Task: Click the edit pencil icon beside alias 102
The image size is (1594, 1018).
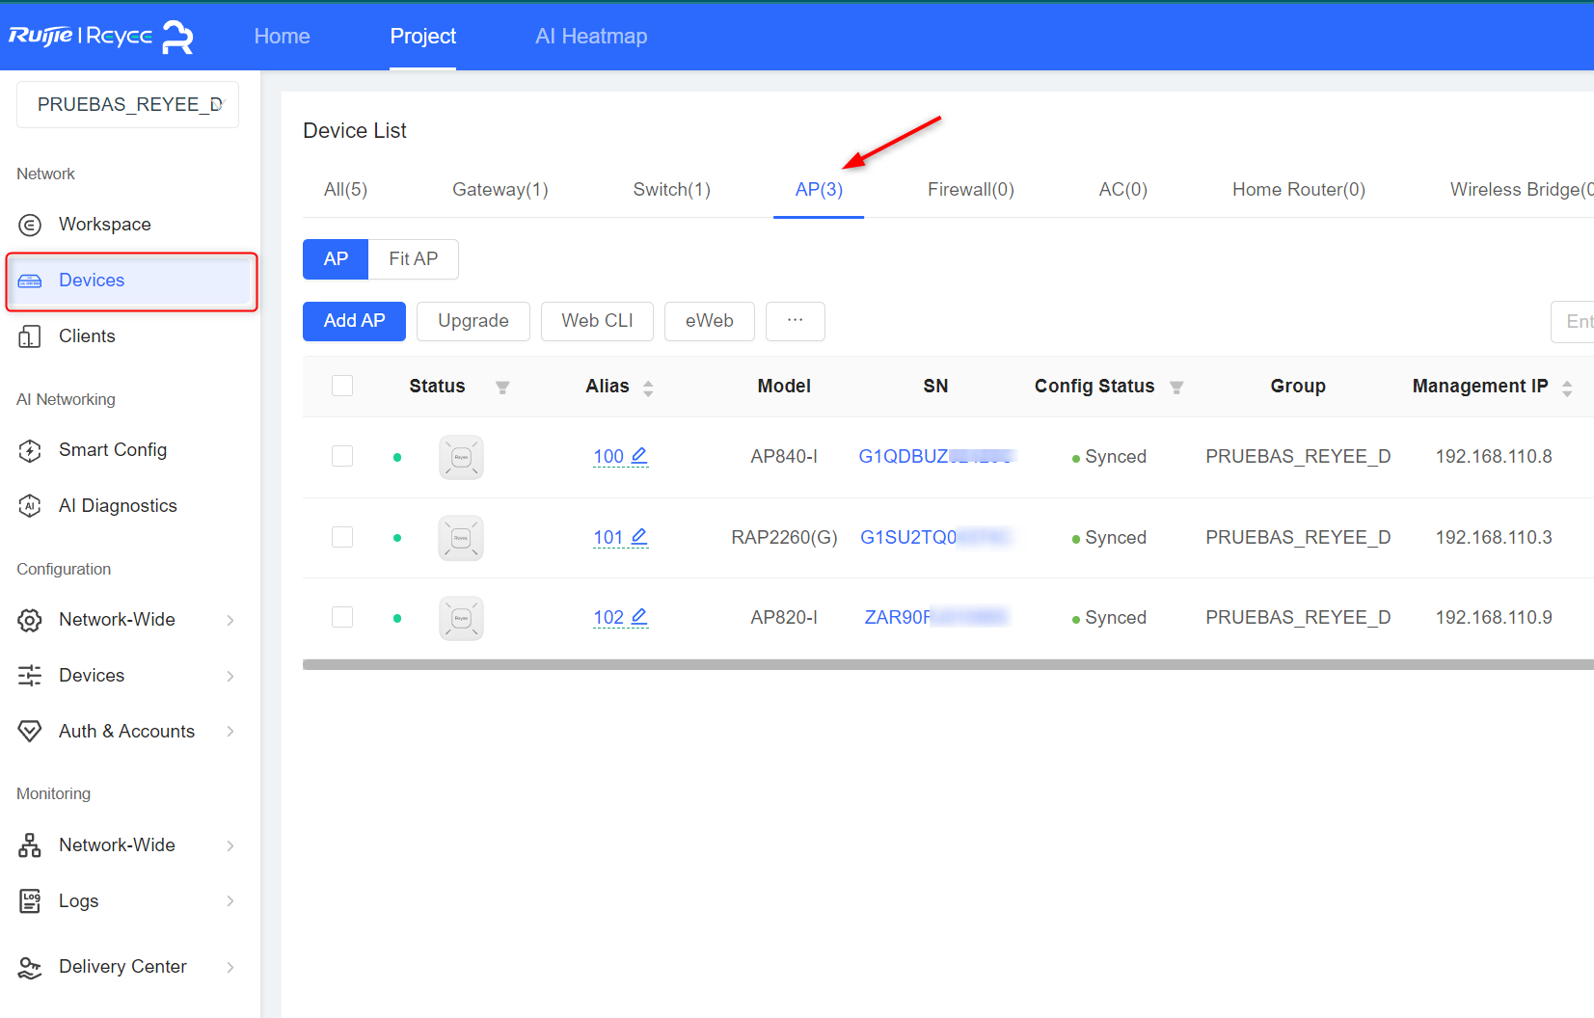Action: click(x=639, y=616)
